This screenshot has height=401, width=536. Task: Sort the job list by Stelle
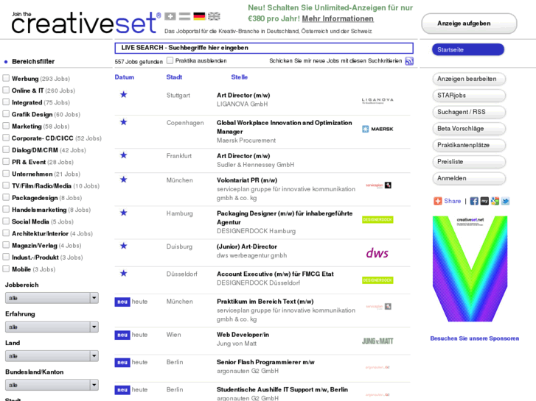click(x=240, y=77)
